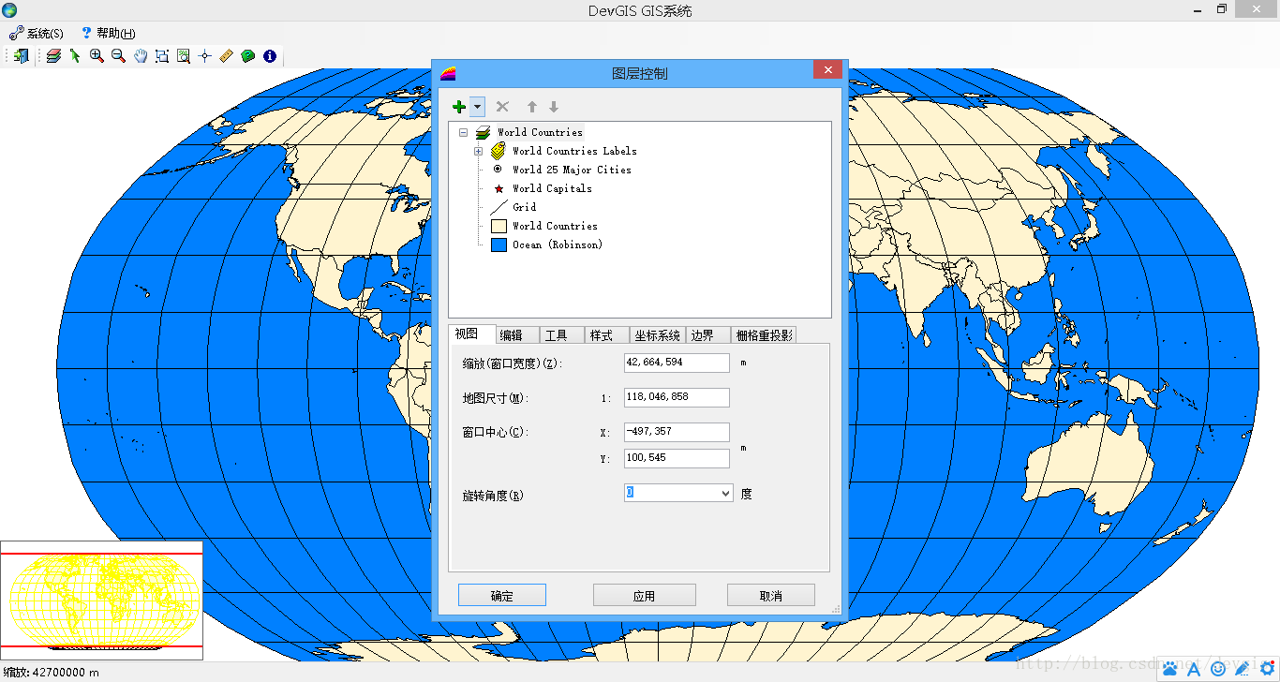Choose the ruler measure tool

(227, 56)
